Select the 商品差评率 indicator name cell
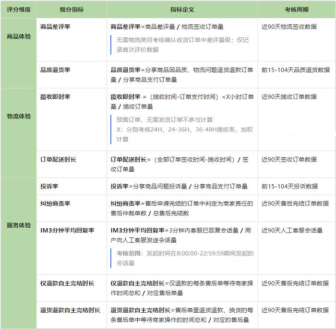 click(55, 27)
